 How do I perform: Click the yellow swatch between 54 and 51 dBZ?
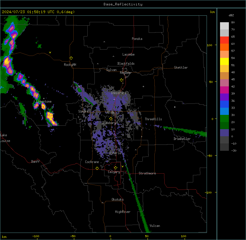coord(224,61)
